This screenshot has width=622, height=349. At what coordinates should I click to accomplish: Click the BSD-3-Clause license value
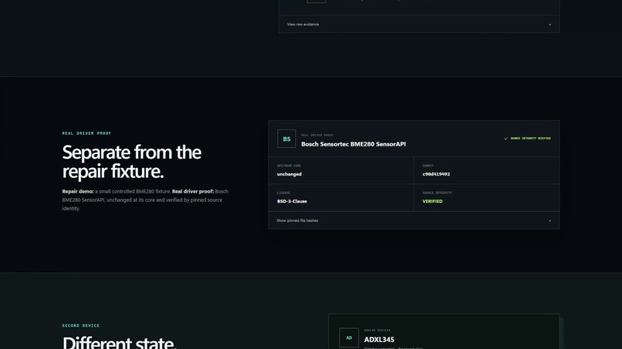[292, 201]
